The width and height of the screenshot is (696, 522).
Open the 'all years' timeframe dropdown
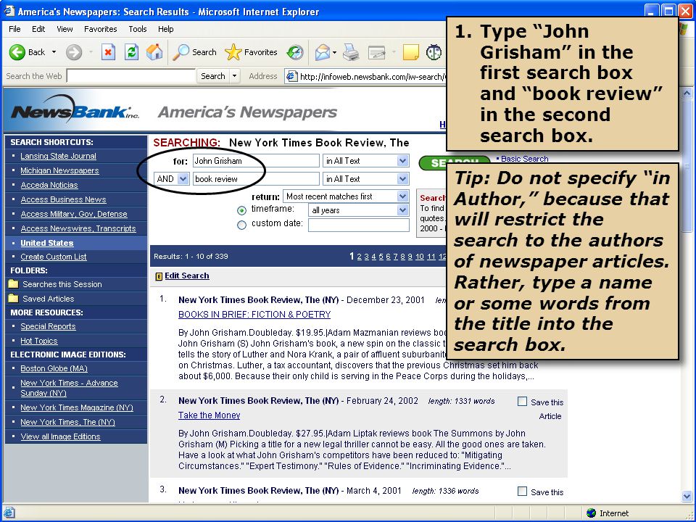click(402, 210)
